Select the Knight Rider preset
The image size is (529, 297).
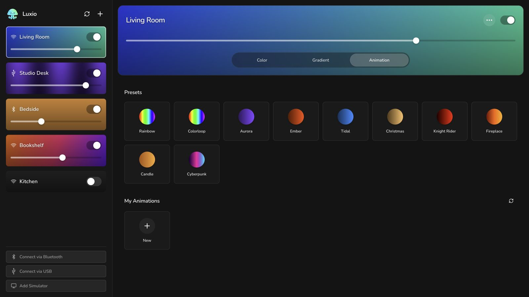(445, 121)
